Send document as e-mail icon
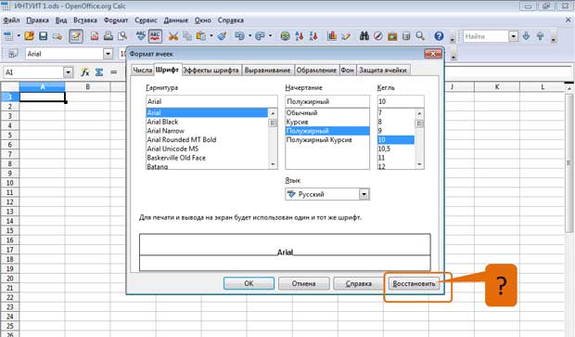The width and height of the screenshot is (575, 337). (x=57, y=36)
